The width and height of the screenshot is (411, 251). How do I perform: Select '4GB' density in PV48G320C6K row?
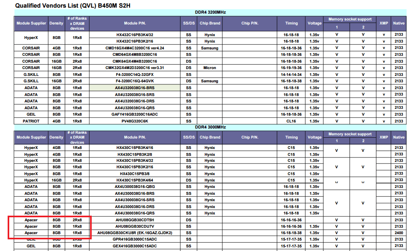pos(56,121)
